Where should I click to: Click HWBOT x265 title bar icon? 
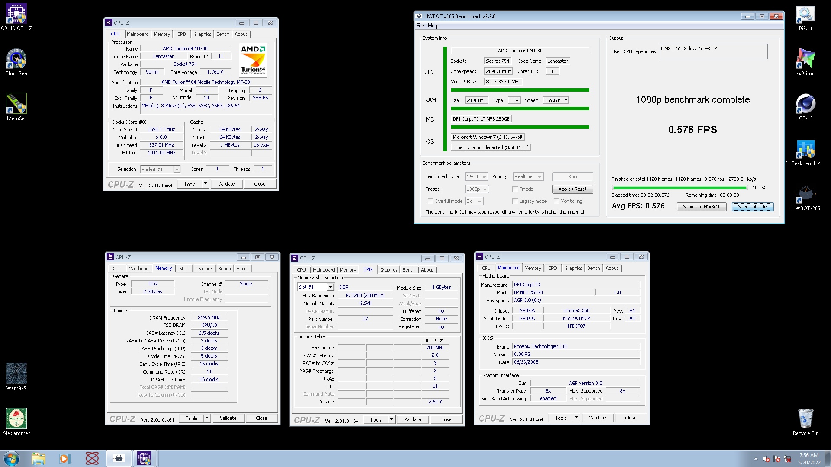pos(419,16)
